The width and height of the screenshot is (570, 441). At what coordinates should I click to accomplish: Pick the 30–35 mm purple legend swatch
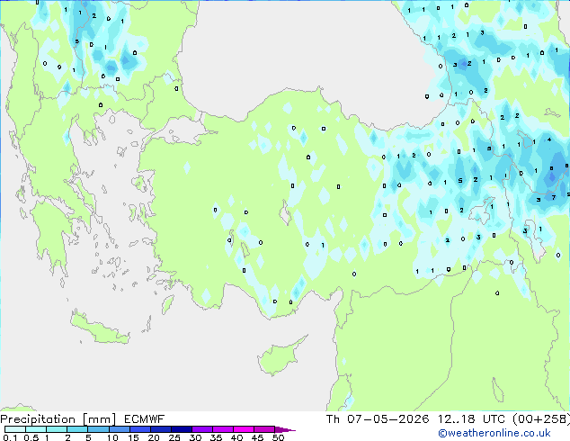click(202, 429)
